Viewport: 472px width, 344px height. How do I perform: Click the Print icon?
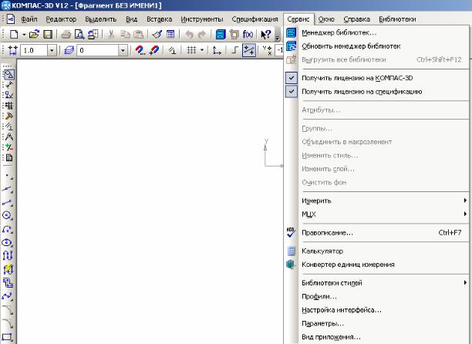coord(66,35)
